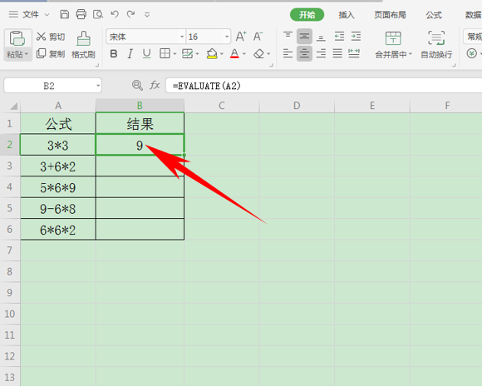Click the 公式 header cell in A1
The width and height of the screenshot is (482, 387).
point(58,124)
